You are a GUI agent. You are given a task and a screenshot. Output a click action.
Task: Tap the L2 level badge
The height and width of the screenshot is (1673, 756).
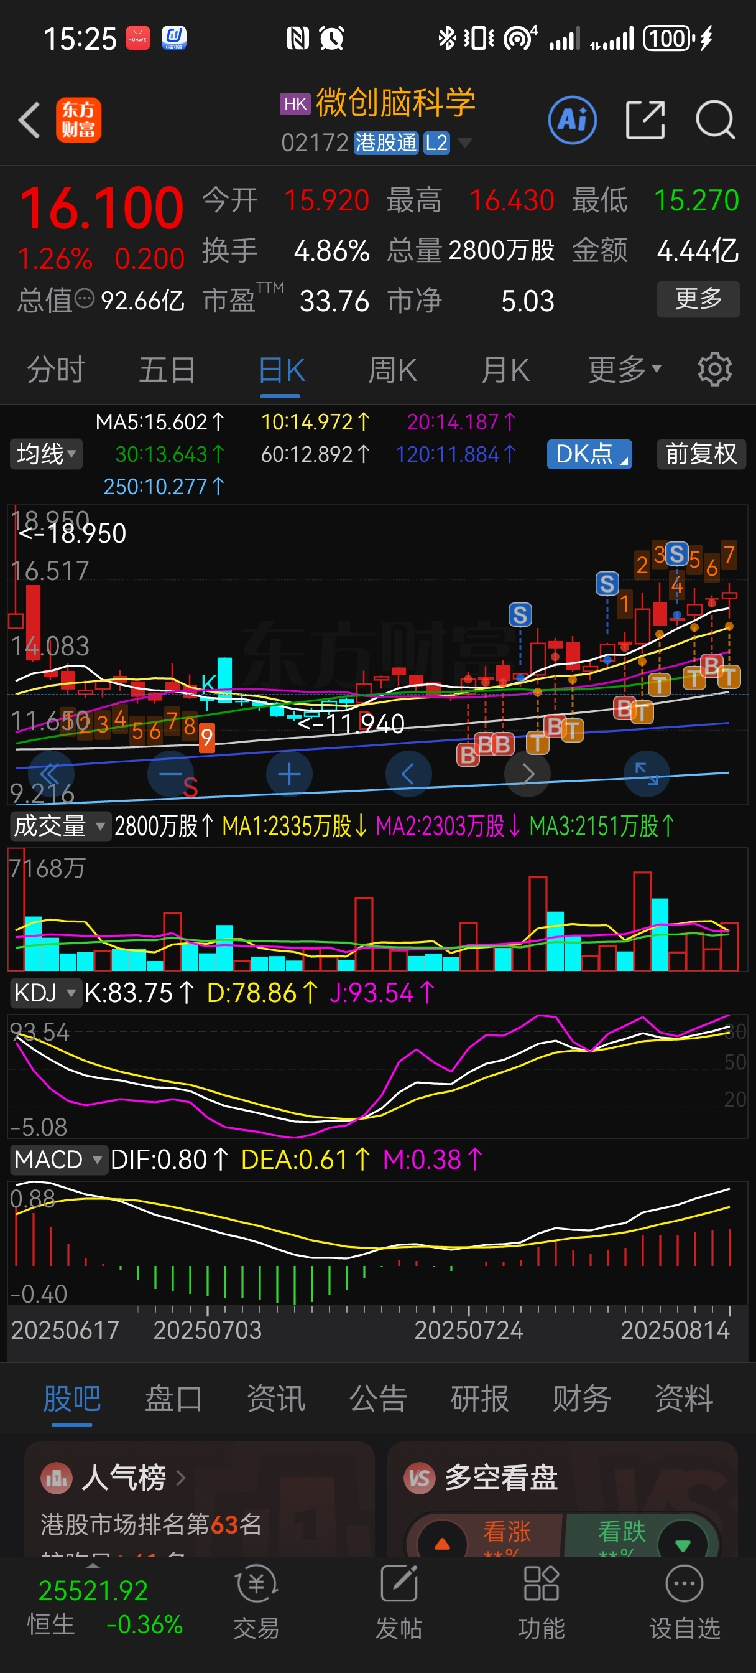[x=436, y=143]
